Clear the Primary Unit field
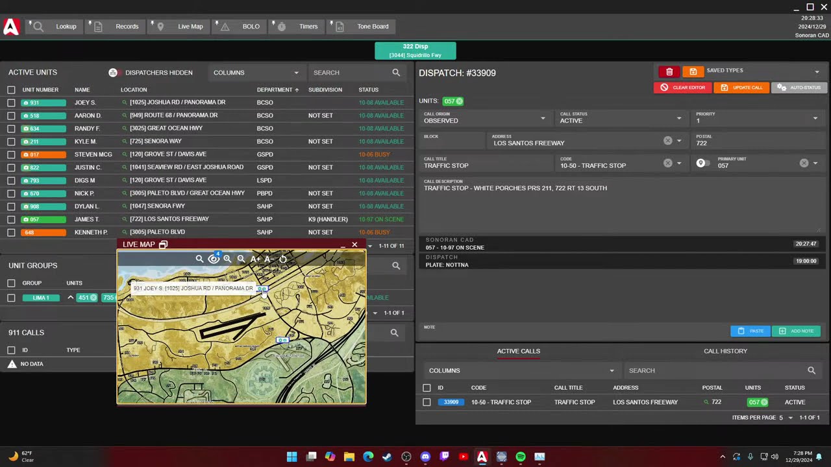The height and width of the screenshot is (467, 831). click(804, 163)
